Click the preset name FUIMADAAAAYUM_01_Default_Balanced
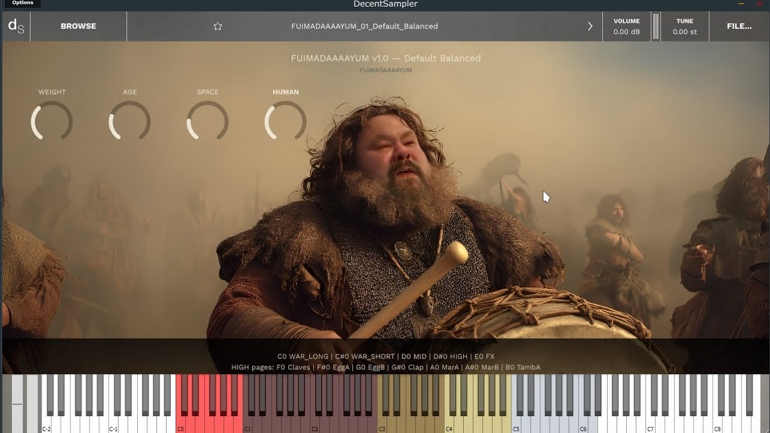Screen dimensions: 770x433 click(365, 26)
